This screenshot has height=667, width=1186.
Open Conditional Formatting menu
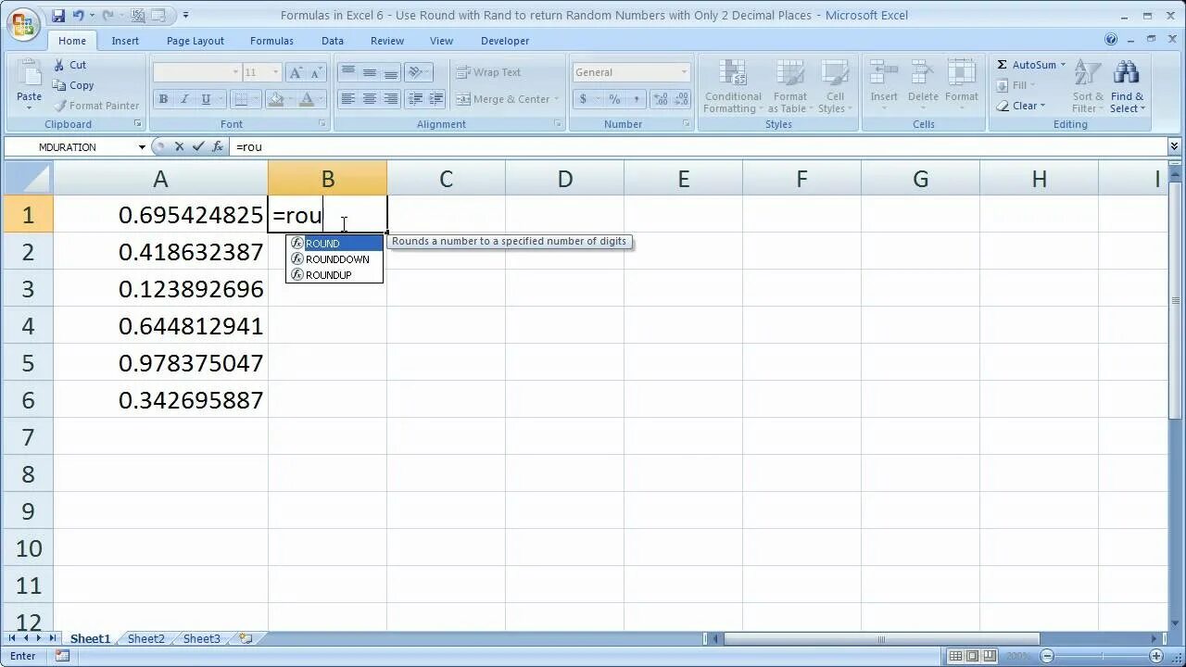pos(733,86)
